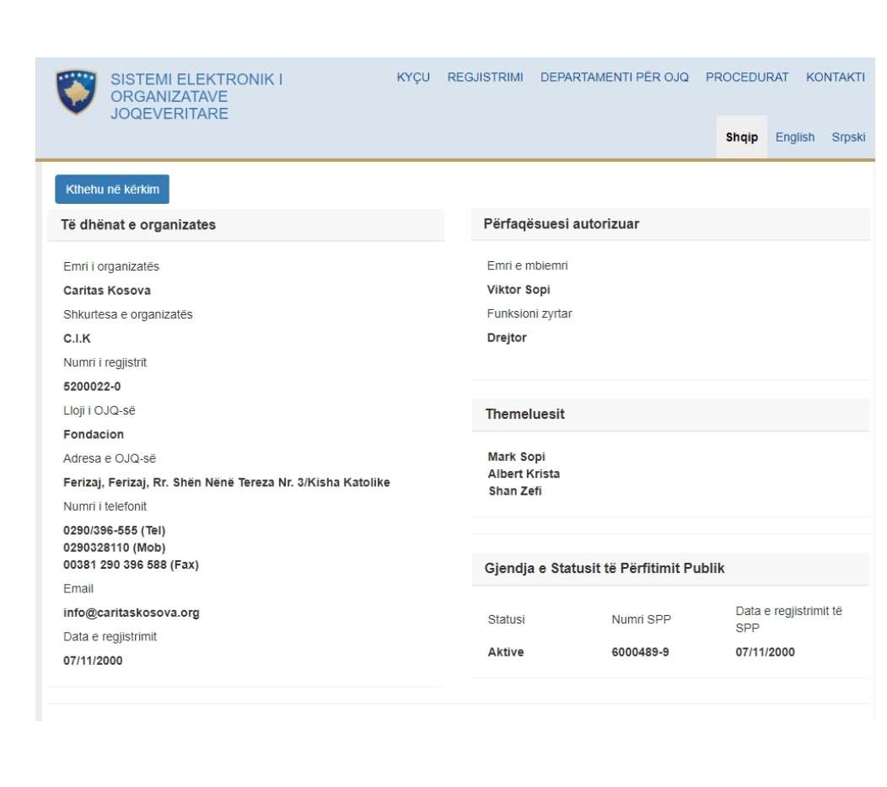Select phone number 0290/396-555 (Tel)
Image resolution: width=887 pixels, height=787 pixels.
115,531
